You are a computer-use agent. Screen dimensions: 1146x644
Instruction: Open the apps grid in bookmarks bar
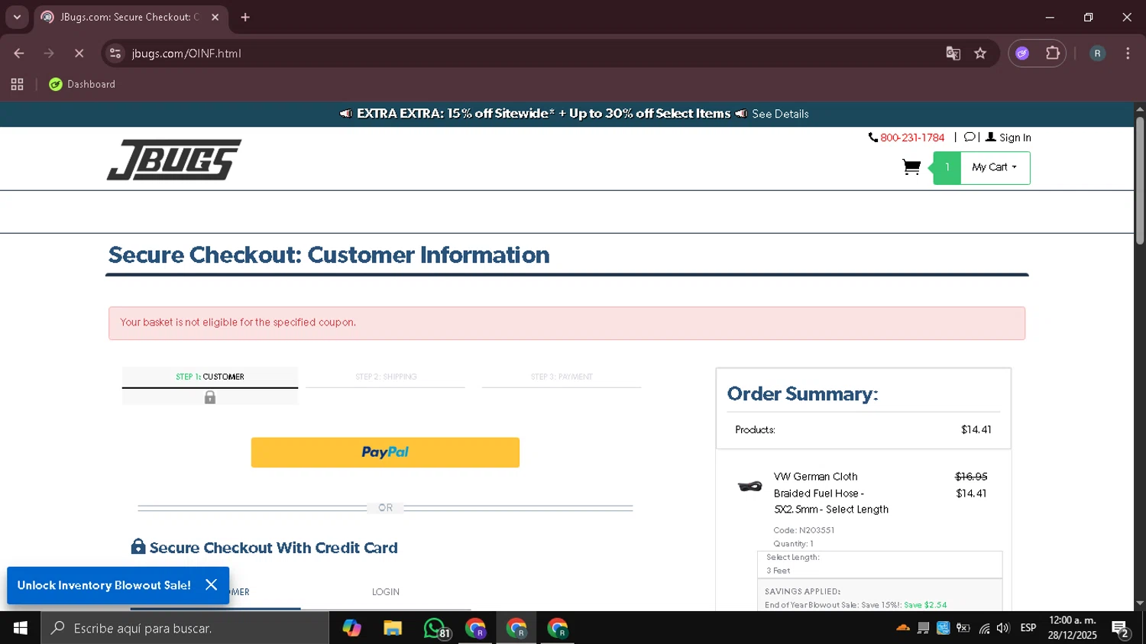pos(17,84)
